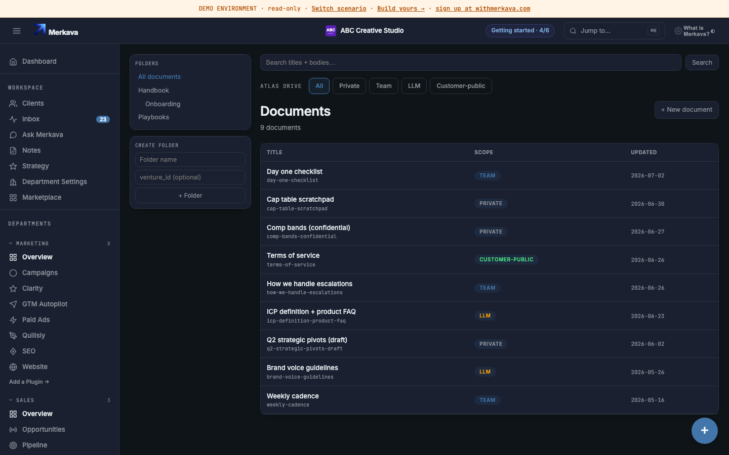Click the Clarity star icon
The width and height of the screenshot is (729, 455).
tap(13, 289)
